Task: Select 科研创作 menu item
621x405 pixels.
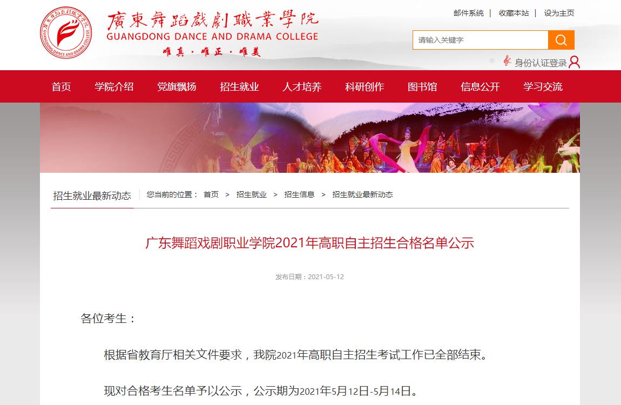Action: click(x=364, y=87)
